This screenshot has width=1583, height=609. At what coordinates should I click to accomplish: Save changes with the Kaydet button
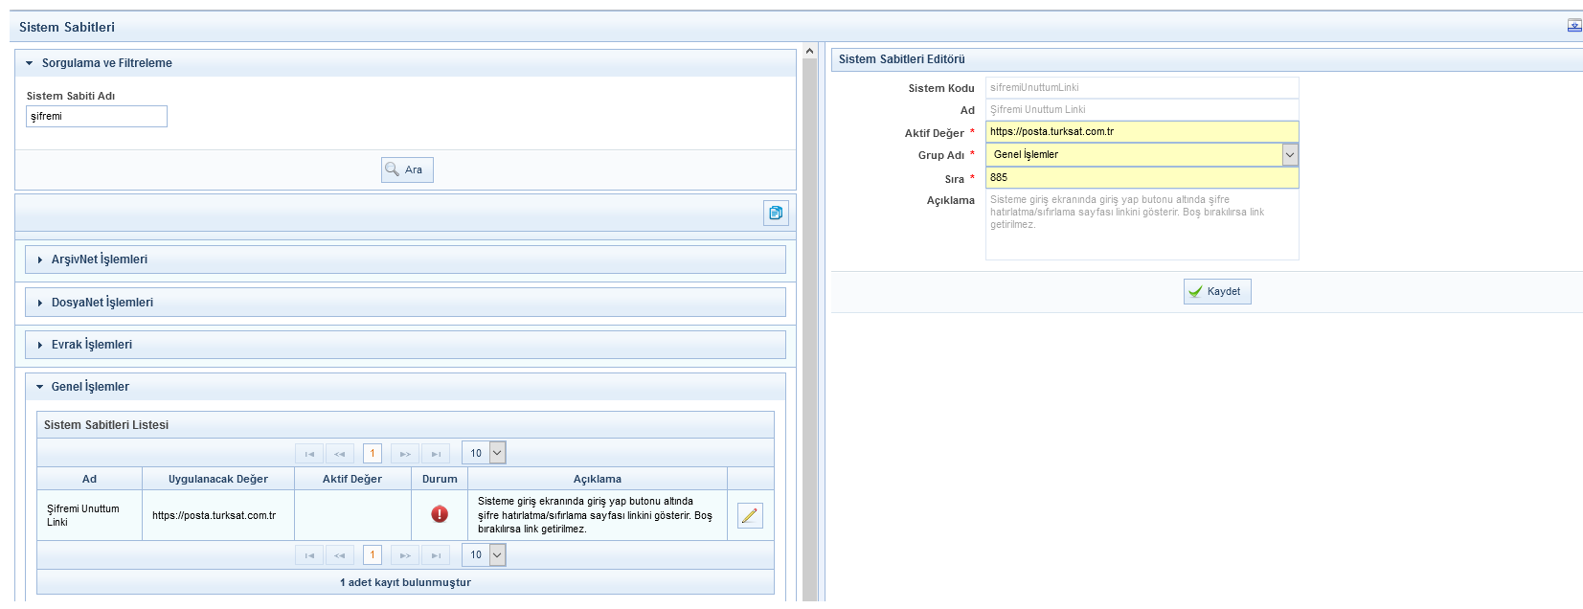pyautogui.click(x=1217, y=292)
